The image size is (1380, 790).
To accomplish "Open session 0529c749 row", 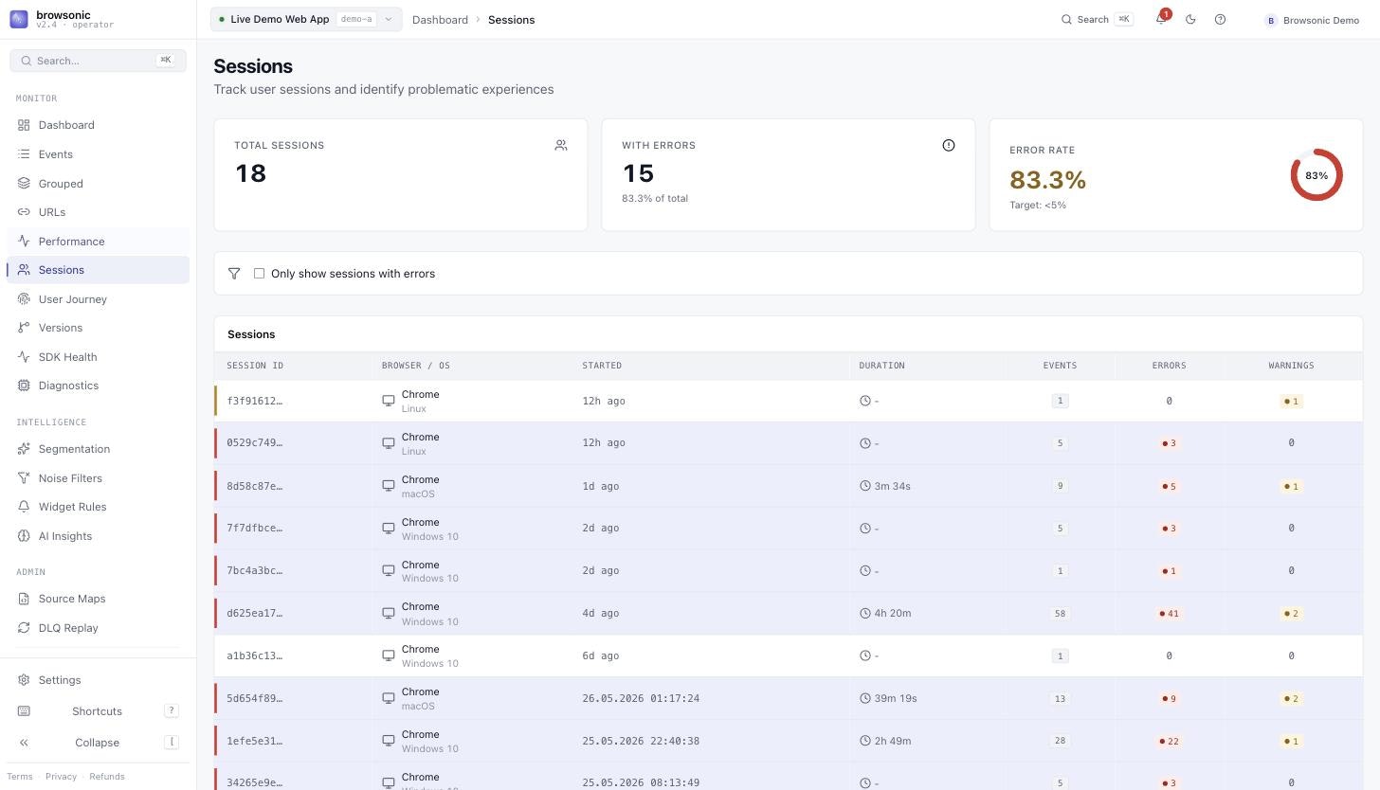I will pos(789,443).
